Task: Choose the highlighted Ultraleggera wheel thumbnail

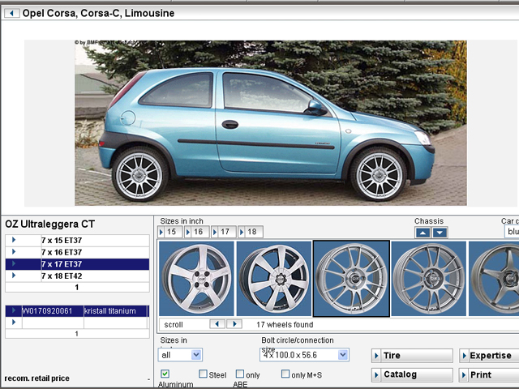Action: (351, 279)
